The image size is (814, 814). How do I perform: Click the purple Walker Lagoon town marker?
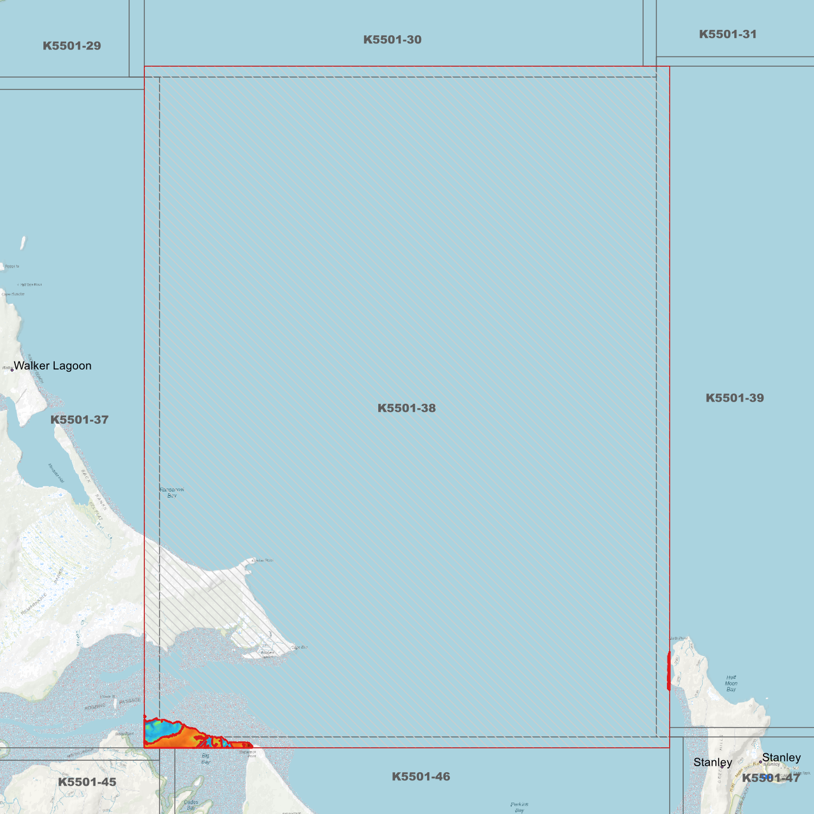[x=12, y=370]
